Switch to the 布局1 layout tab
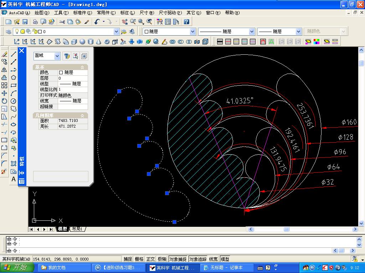The width and height of the screenshot is (365, 273). (77, 229)
